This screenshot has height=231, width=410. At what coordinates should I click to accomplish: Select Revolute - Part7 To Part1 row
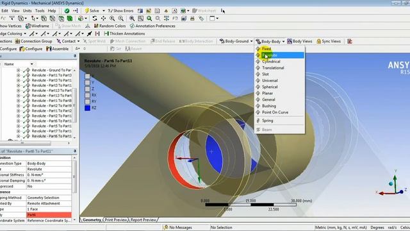pyautogui.click(x=51, y=131)
